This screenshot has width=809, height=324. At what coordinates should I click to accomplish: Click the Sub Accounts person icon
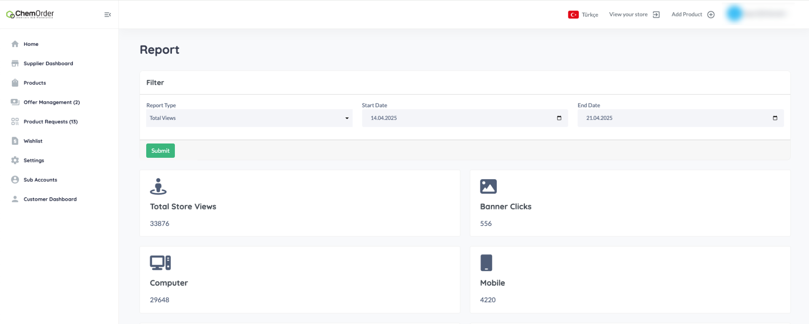[x=15, y=180]
